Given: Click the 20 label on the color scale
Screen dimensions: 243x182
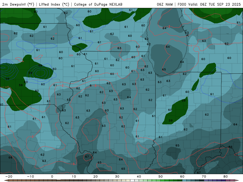Looking at the screenshot, I should click(x=95, y=177).
